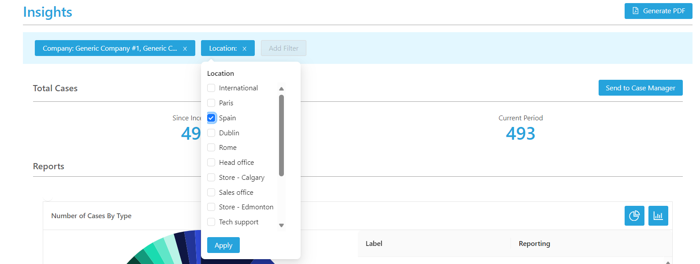Click the Current Period label

[521, 118]
